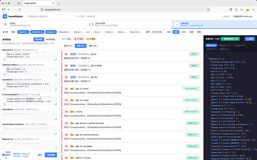
Task: Click the colorful striped extension icon
Action: pos(248,10)
